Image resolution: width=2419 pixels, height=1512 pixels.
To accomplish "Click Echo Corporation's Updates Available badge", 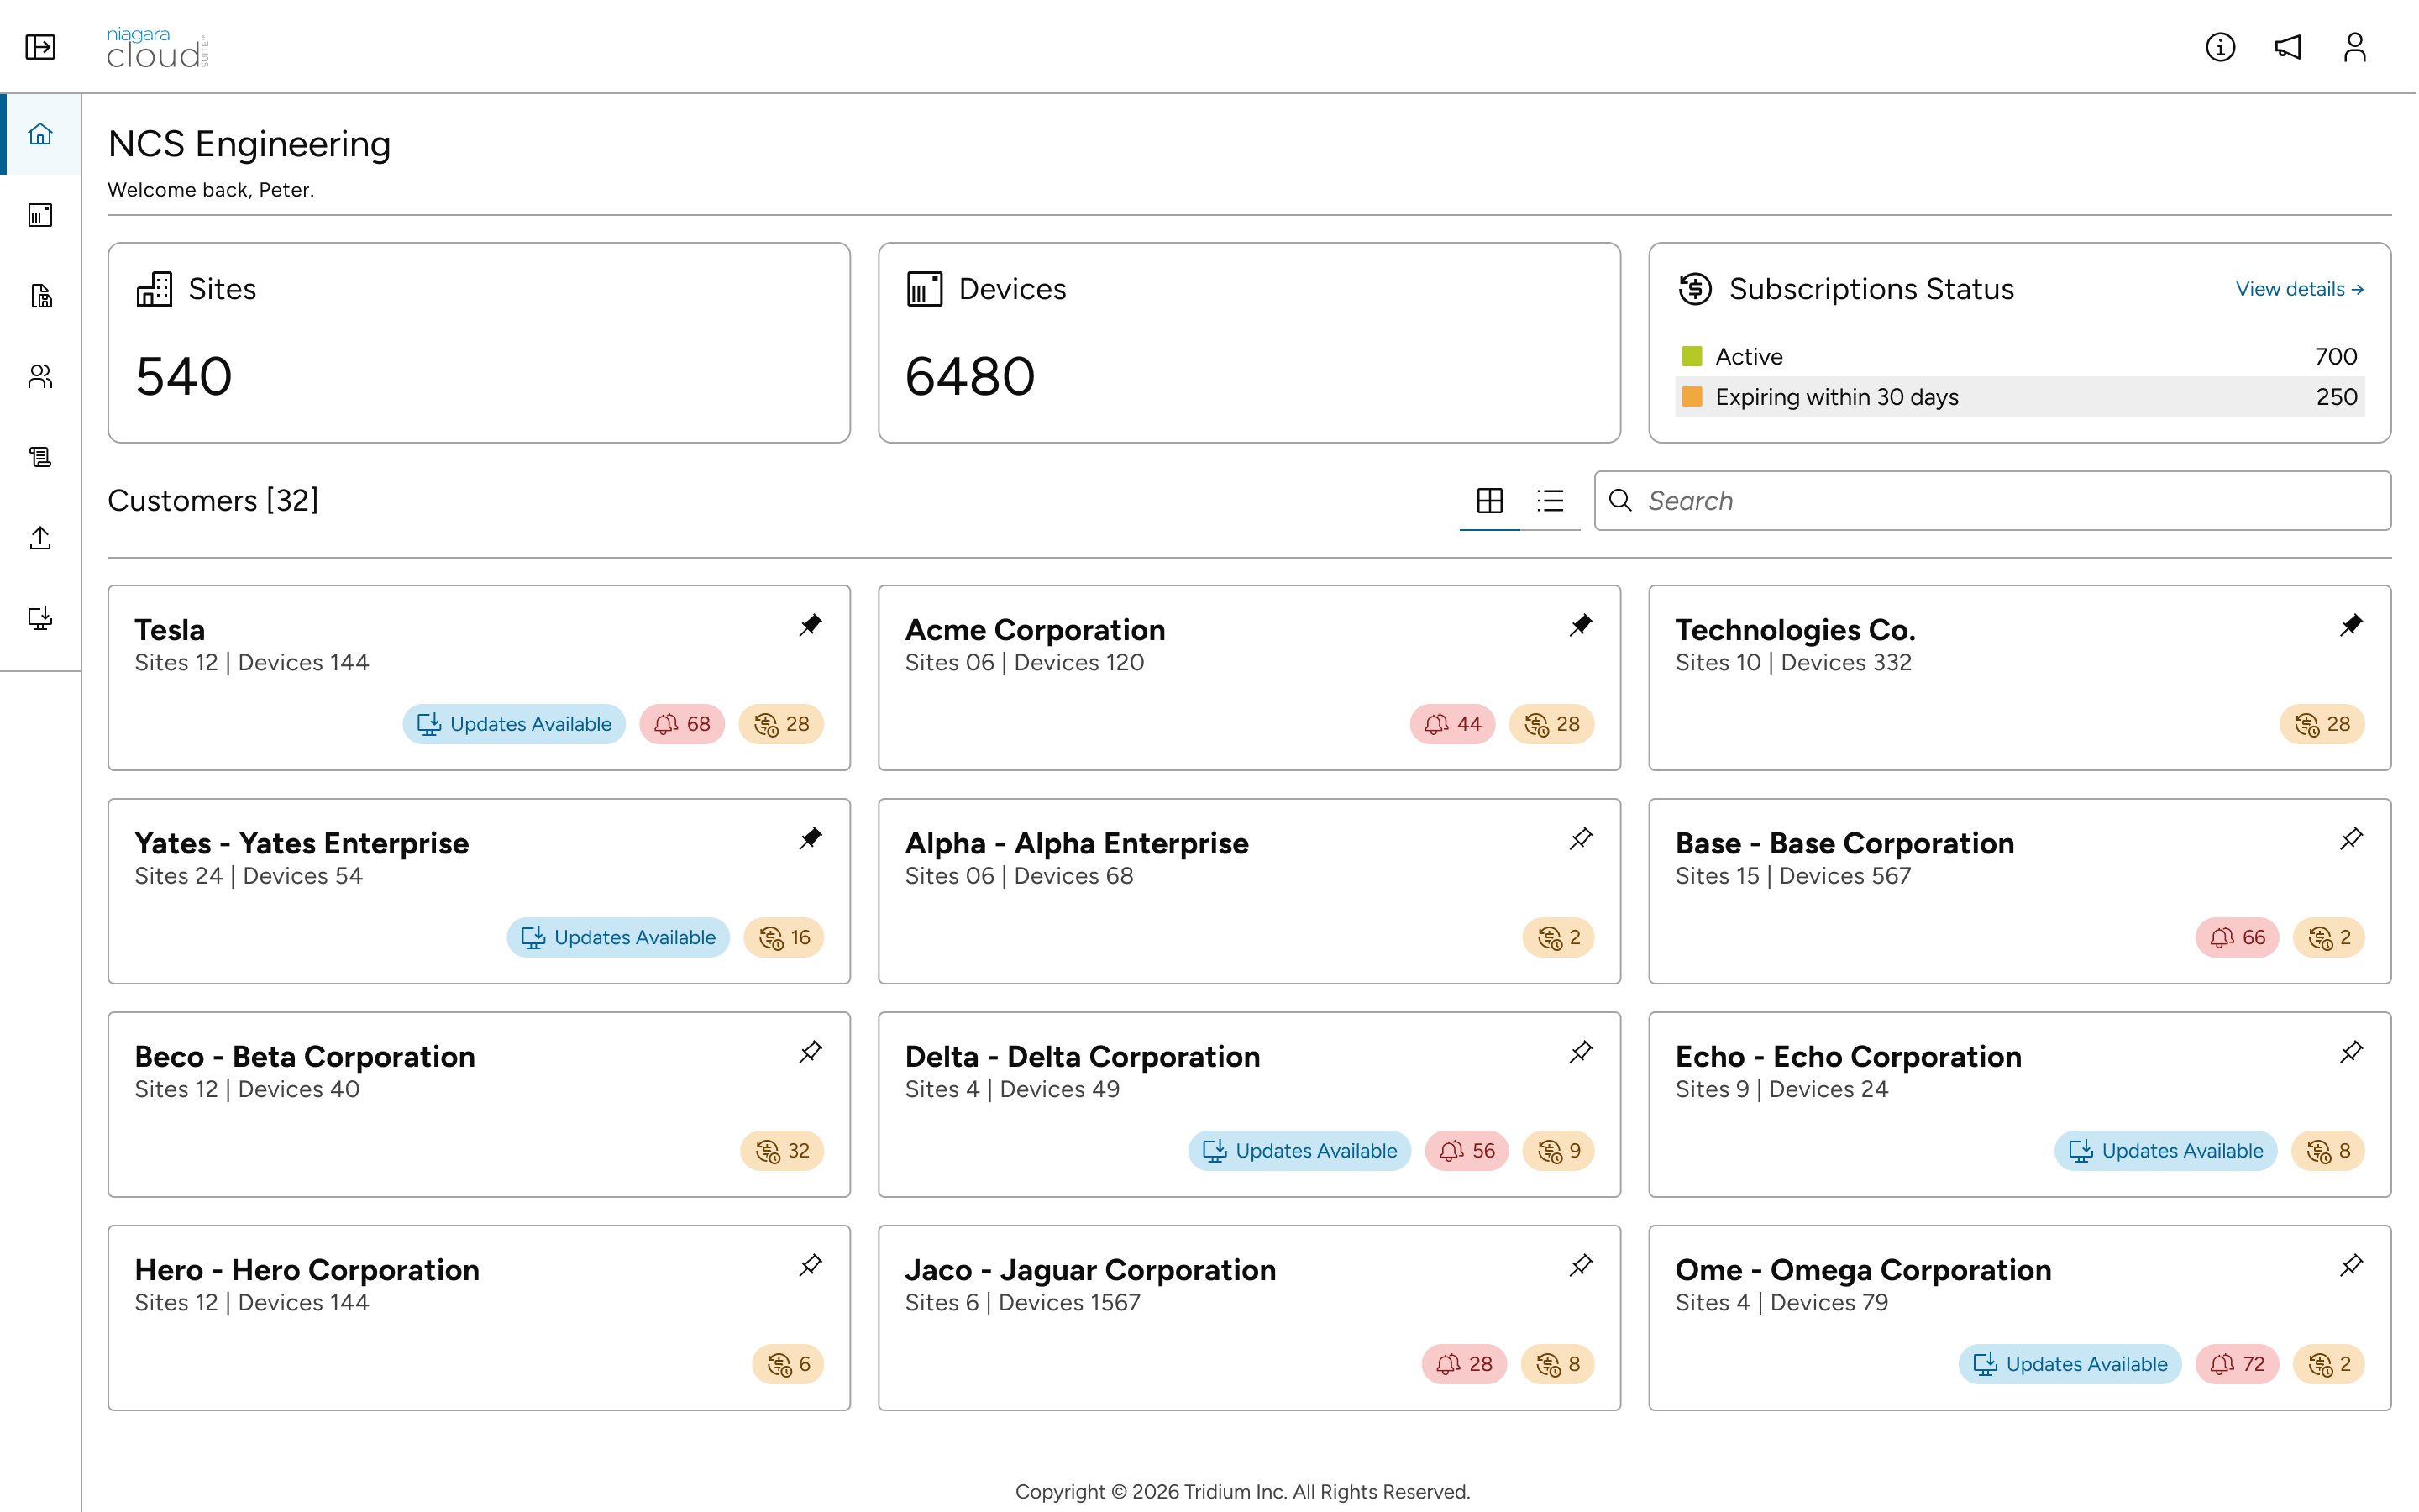I will pos(2165,1151).
